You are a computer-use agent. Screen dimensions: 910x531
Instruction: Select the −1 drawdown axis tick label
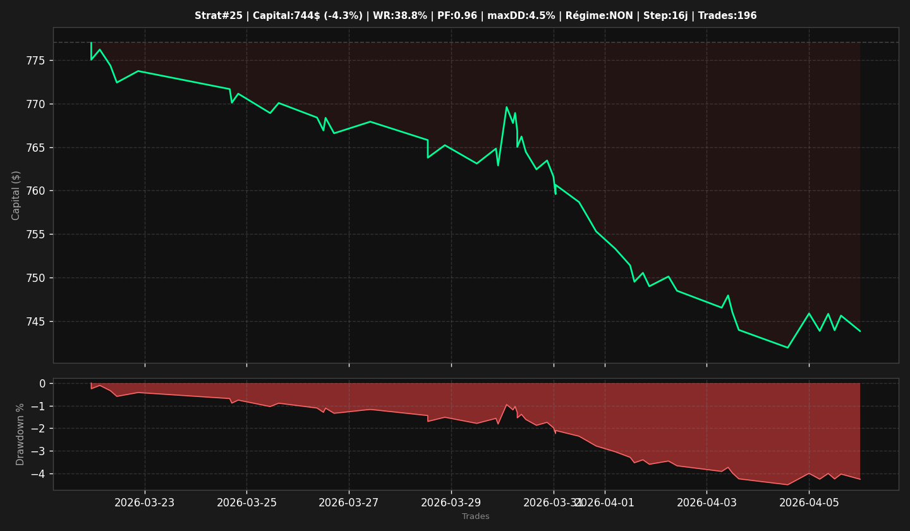pos(38,406)
